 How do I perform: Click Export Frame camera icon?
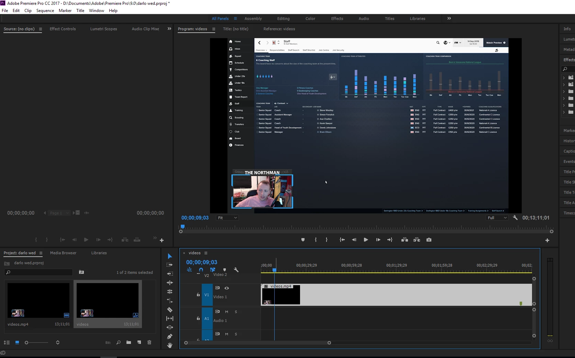tap(429, 240)
